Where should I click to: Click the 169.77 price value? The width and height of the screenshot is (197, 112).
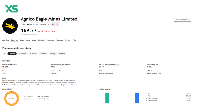point(29,30)
